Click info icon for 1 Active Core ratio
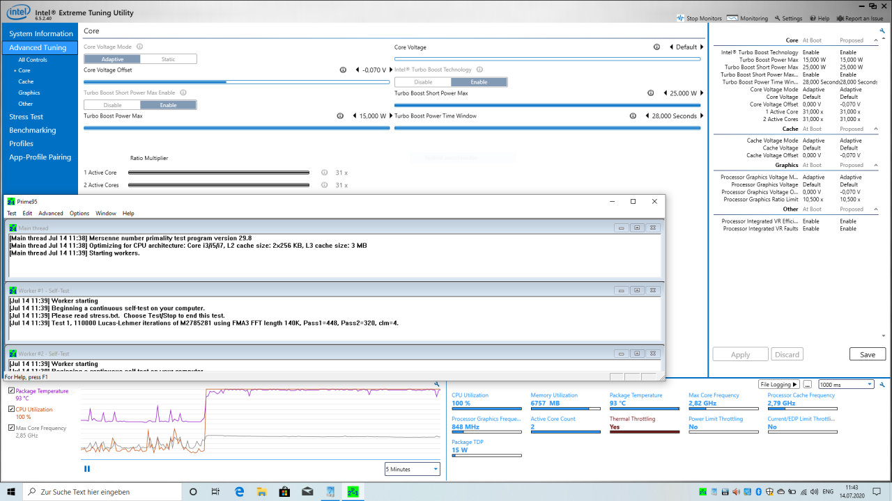Image resolution: width=892 pixels, height=501 pixels. click(324, 173)
